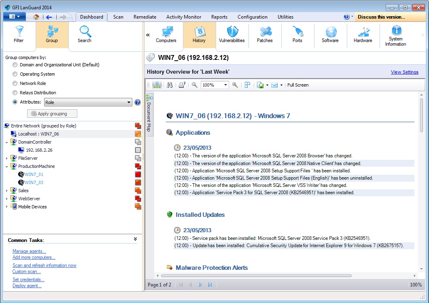The height and width of the screenshot is (303, 429).
Task: Open the export format dropdown arrow
Action: click(267, 85)
